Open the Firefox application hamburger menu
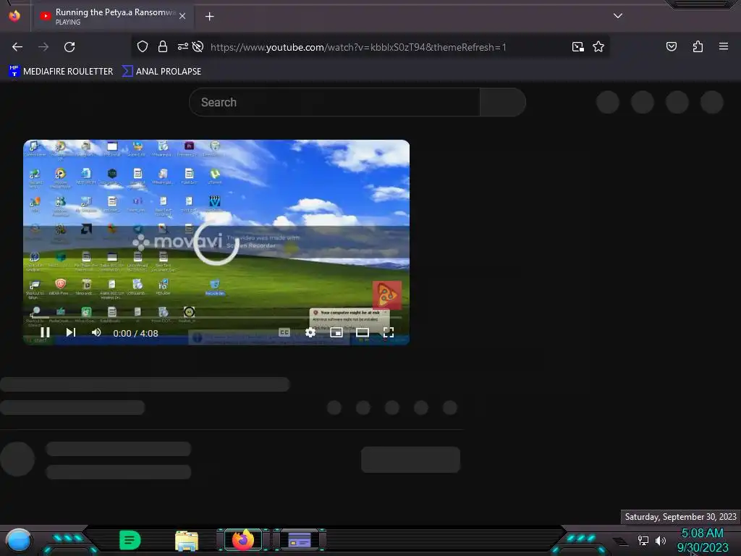This screenshot has width=741, height=556. 724,46
